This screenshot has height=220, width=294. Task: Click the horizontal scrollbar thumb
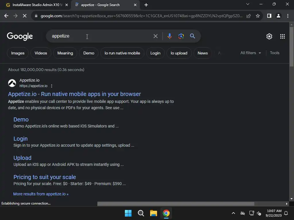pos(176,204)
